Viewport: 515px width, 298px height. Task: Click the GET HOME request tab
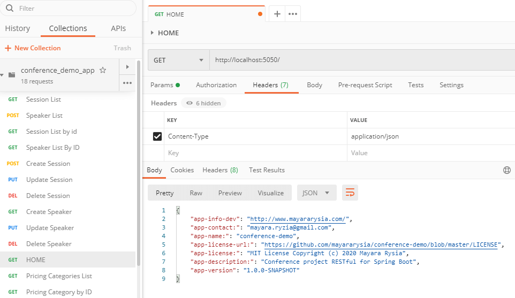[206, 14]
